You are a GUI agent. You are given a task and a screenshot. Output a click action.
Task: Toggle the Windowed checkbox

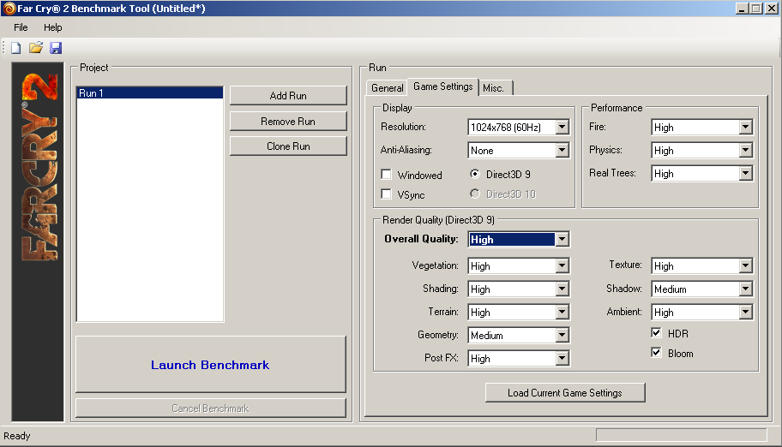[386, 175]
